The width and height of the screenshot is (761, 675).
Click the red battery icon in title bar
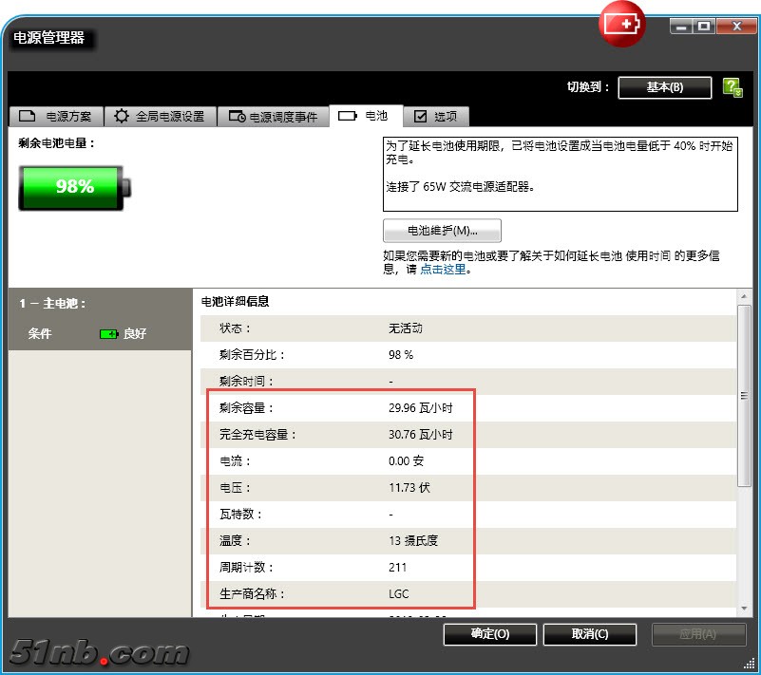[x=621, y=24]
